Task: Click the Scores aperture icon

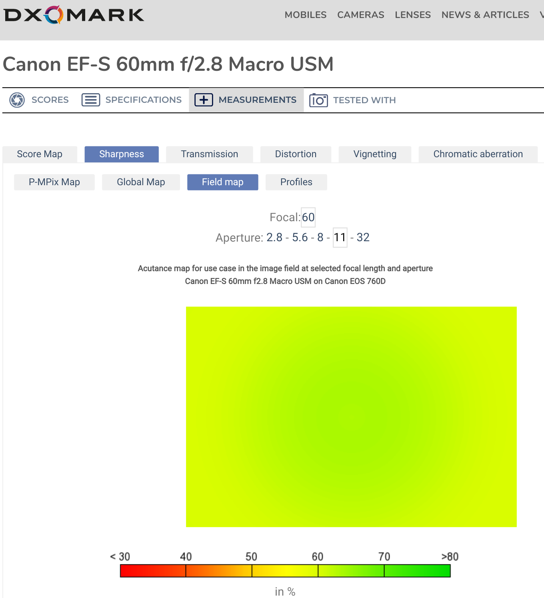Action: coord(17,100)
